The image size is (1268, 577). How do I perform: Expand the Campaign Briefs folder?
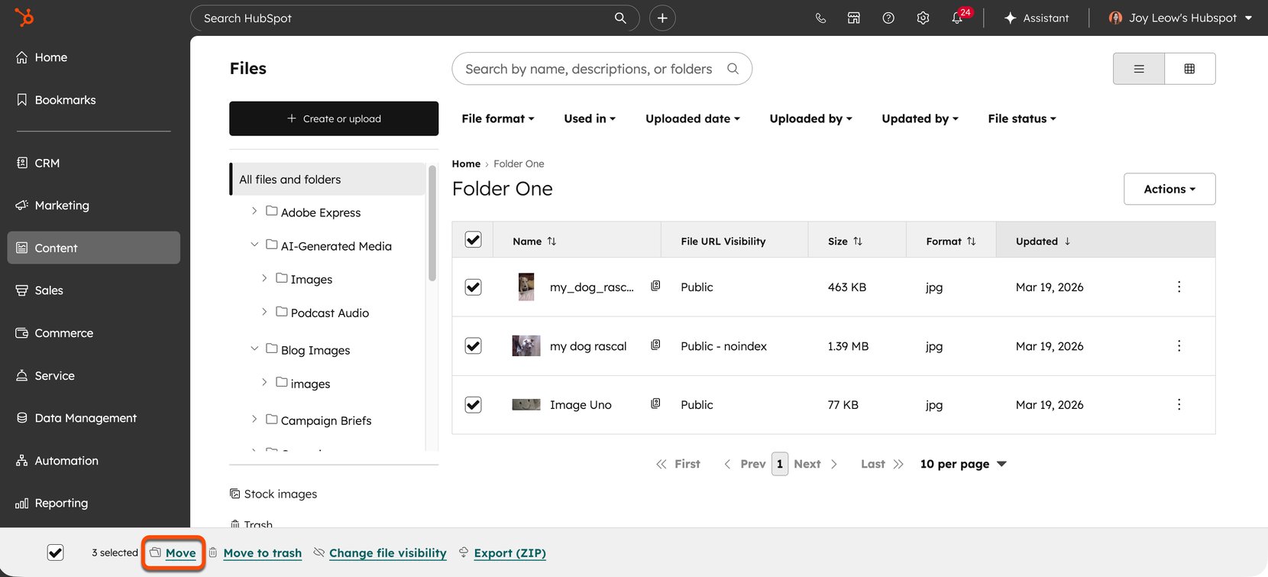254,419
